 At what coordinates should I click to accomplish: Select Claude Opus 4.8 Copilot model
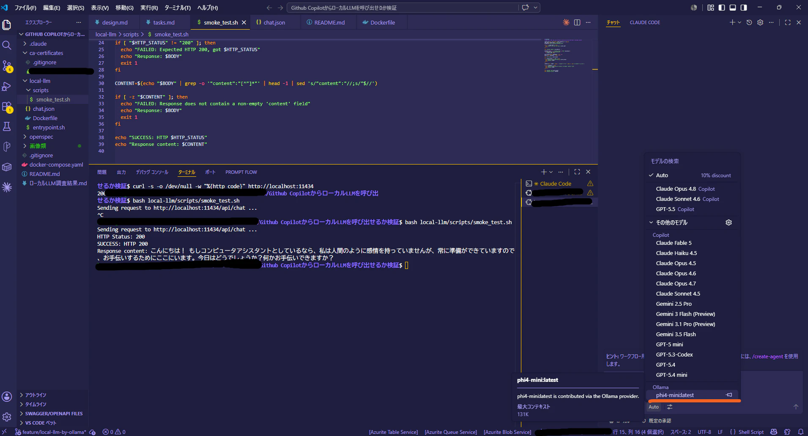point(692,189)
